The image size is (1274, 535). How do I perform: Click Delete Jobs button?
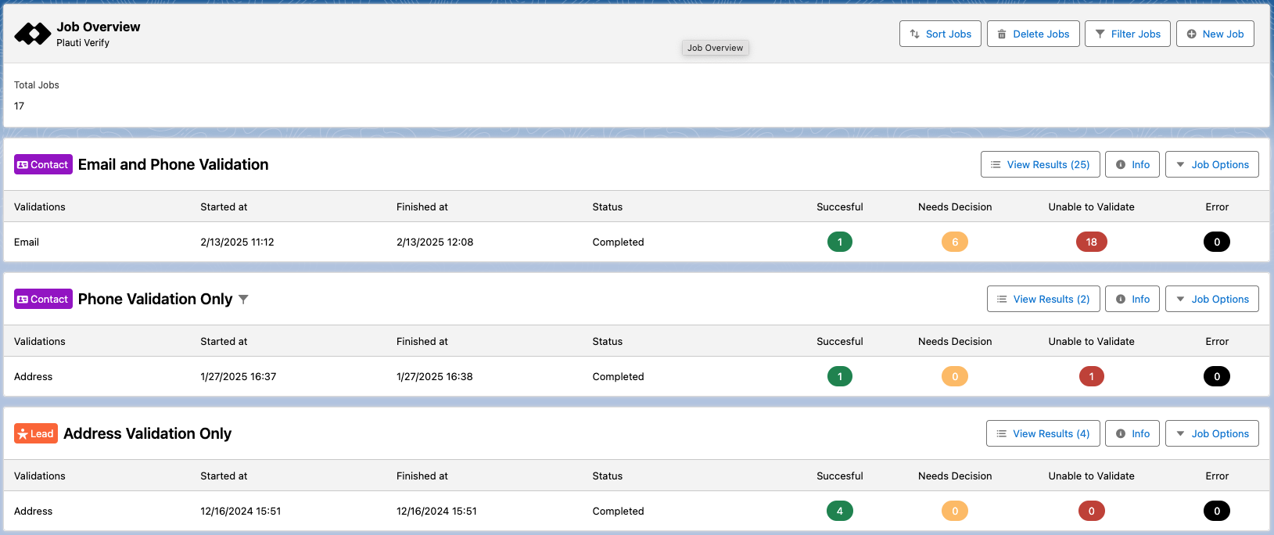[1033, 34]
